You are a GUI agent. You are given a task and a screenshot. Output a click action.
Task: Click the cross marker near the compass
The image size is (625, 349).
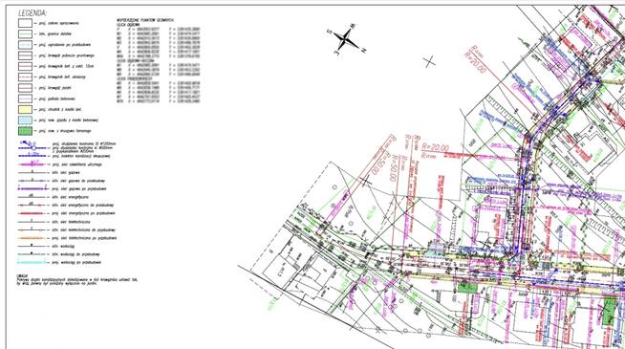pyautogui.click(x=429, y=61)
